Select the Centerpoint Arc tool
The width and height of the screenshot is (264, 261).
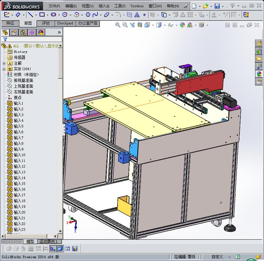click(x=76, y=15)
